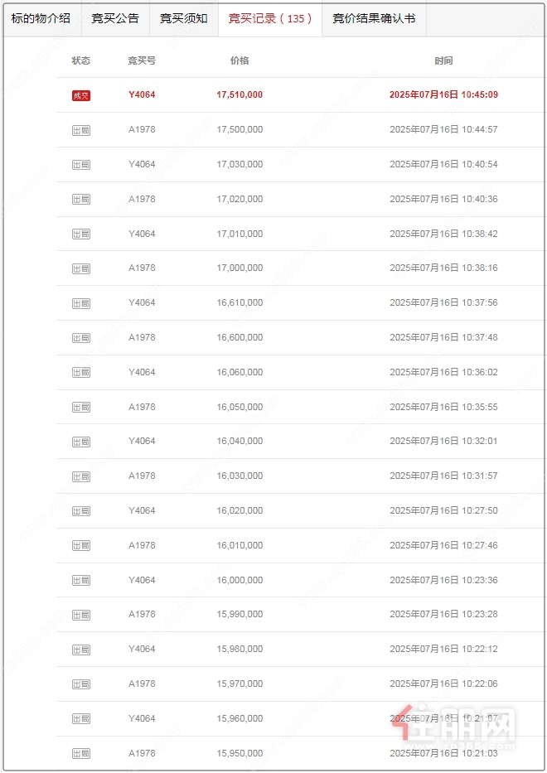
Task: Click the 出局 badge beside the 17,030,000 bid
Action: click(x=81, y=165)
